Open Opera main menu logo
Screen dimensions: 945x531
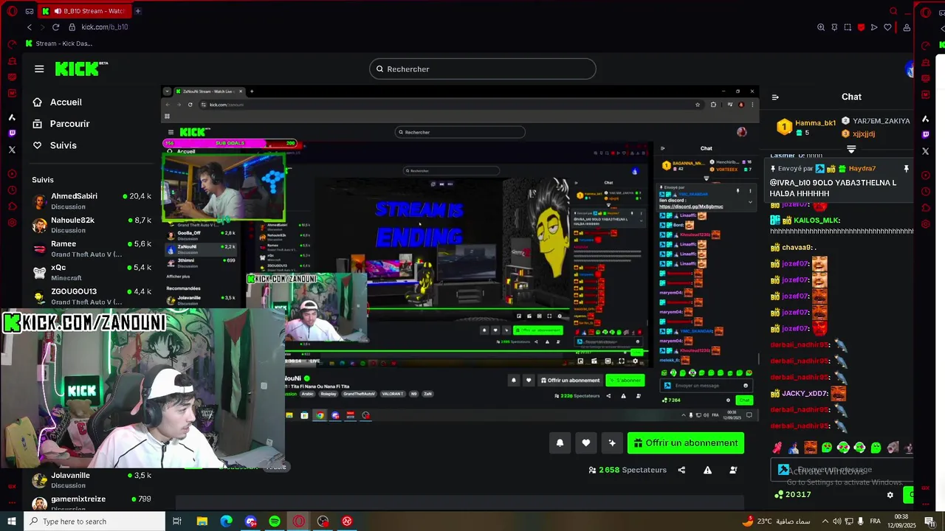click(x=12, y=11)
